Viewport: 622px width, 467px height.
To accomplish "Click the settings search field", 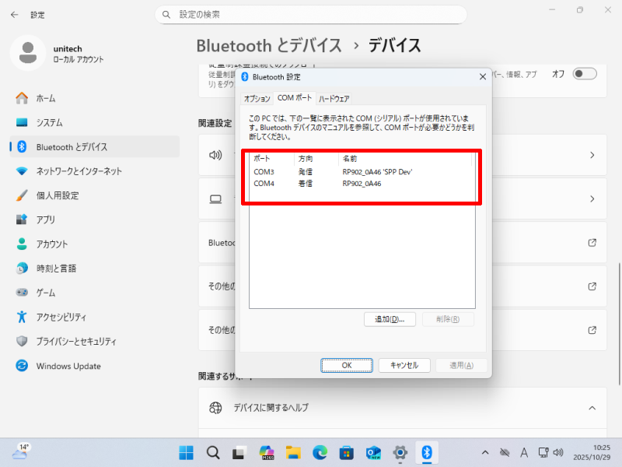I will (311, 15).
